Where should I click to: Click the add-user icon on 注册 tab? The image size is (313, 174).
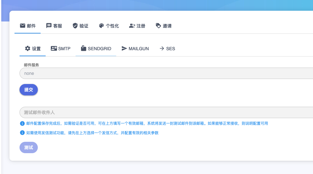pos(132,26)
